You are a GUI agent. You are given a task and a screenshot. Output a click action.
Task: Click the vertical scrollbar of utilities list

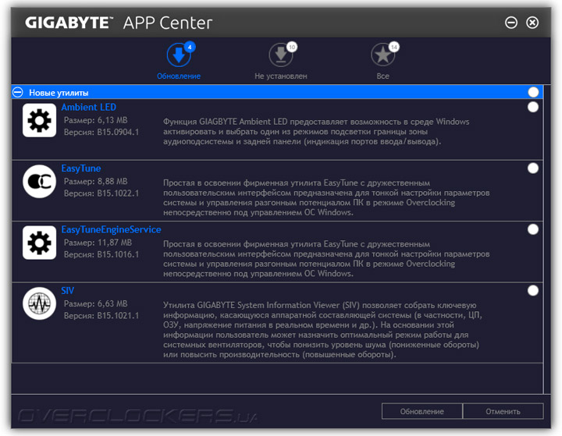tap(546, 239)
